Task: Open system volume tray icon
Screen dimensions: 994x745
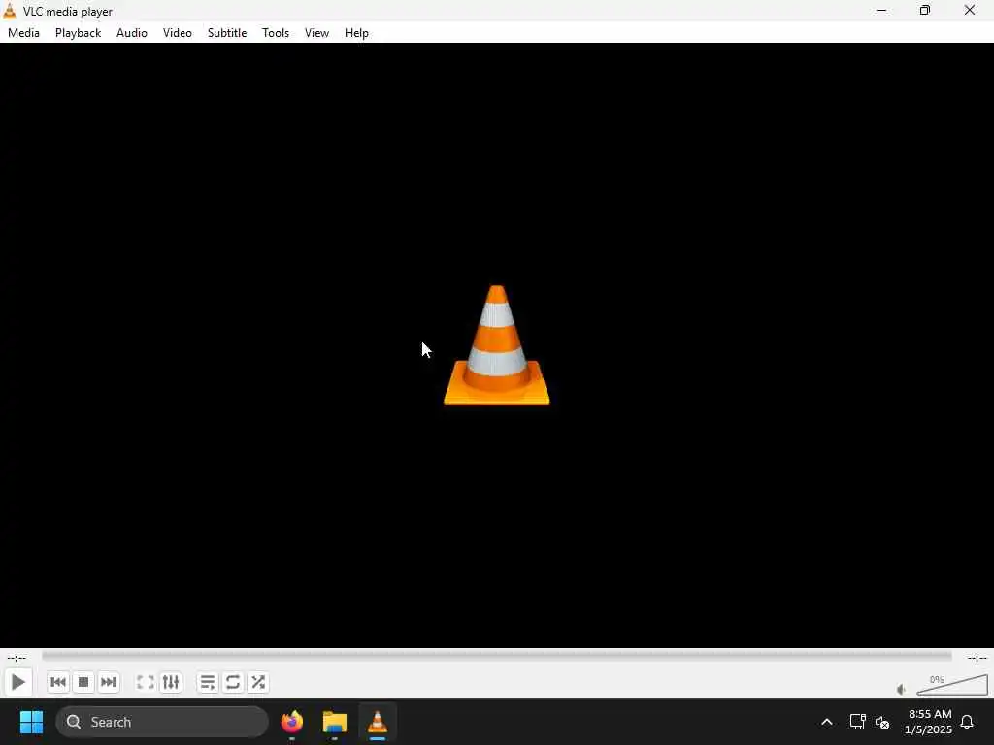Action: [x=881, y=722]
